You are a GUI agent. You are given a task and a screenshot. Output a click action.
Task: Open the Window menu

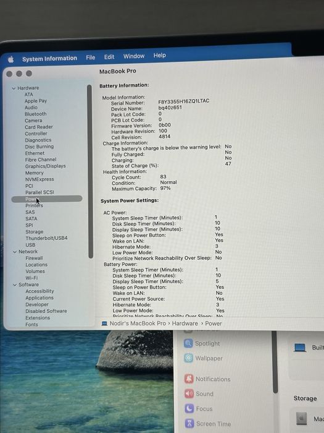pyautogui.click(x=134, y=56)
